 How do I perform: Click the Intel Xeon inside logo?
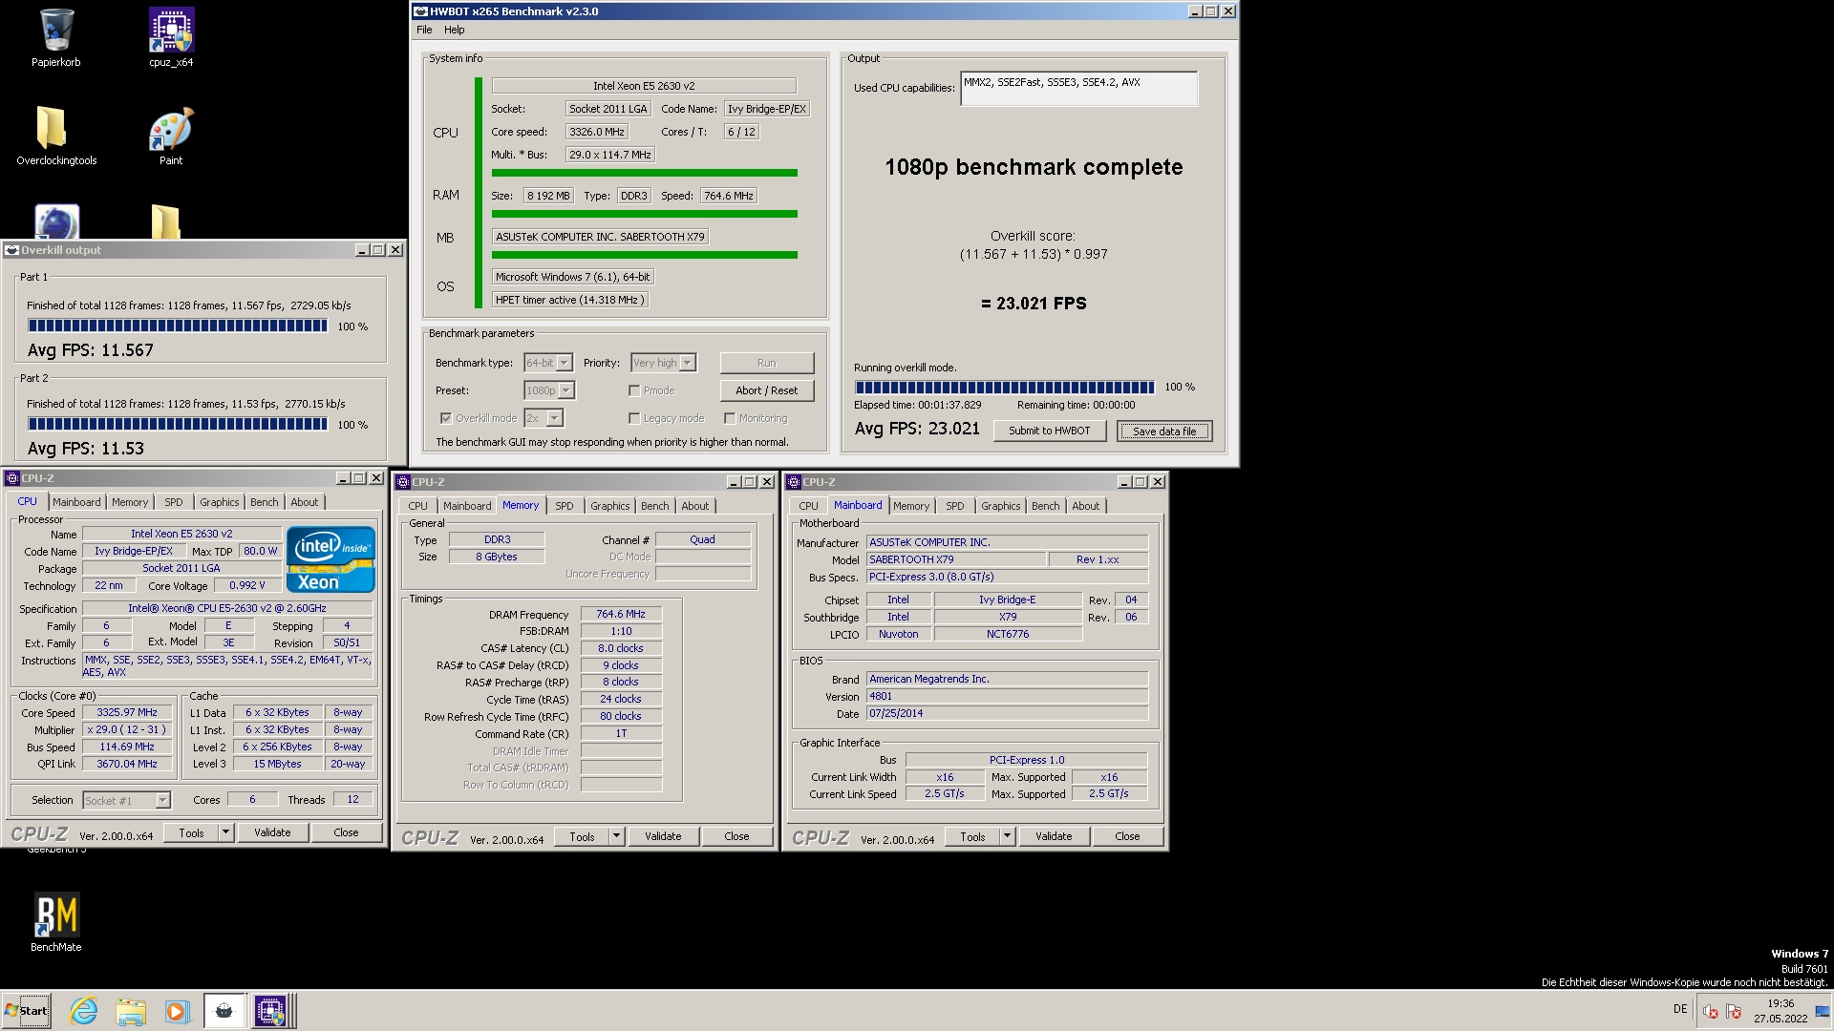click(x=331, y=559)
